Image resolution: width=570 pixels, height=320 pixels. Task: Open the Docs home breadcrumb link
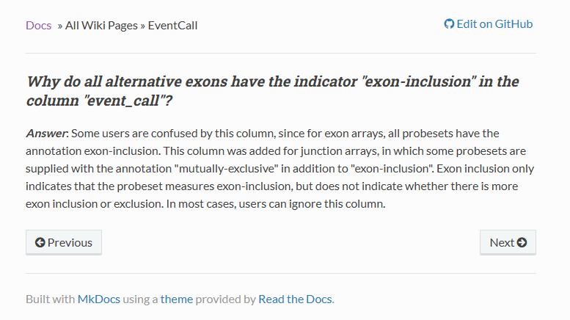(38, 25)
